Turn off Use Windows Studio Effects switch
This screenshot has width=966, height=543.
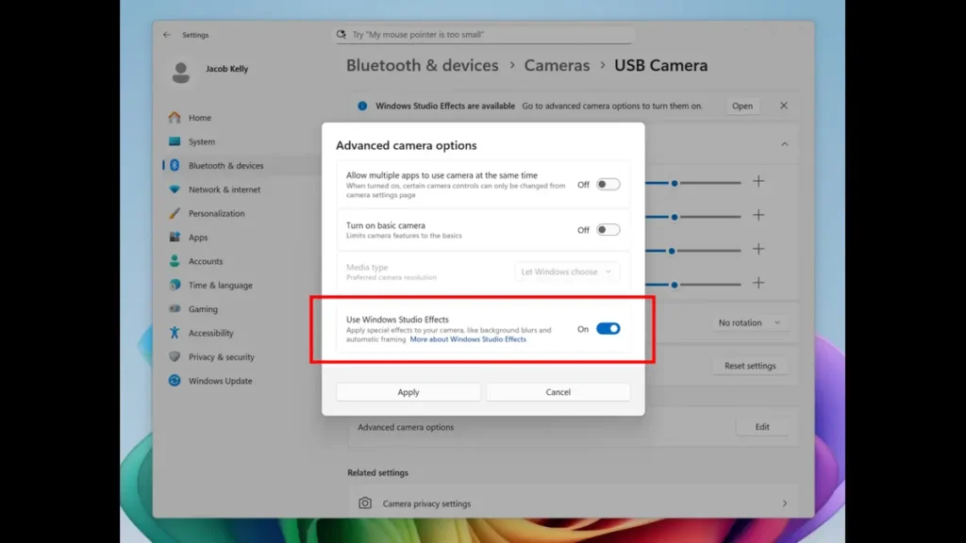(x=608, y=329)
